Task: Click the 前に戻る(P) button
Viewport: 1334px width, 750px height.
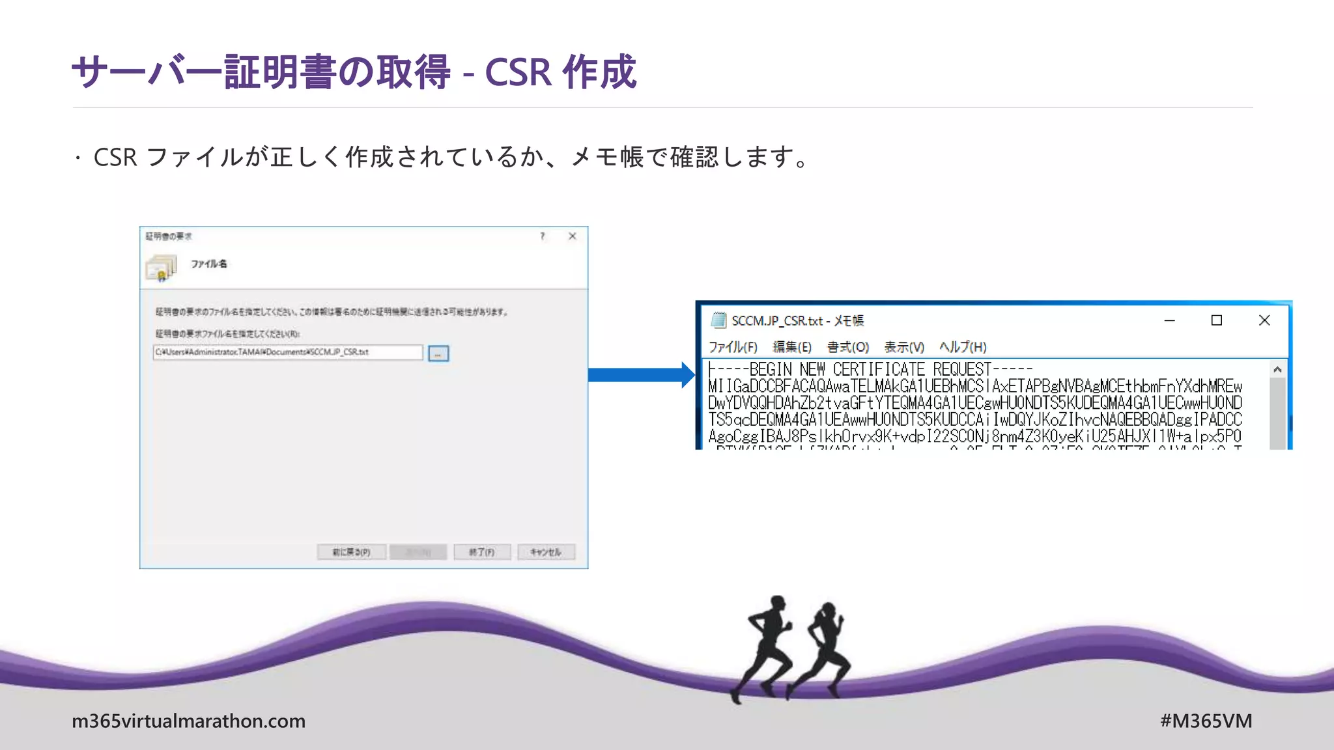Action: point(352,552)
